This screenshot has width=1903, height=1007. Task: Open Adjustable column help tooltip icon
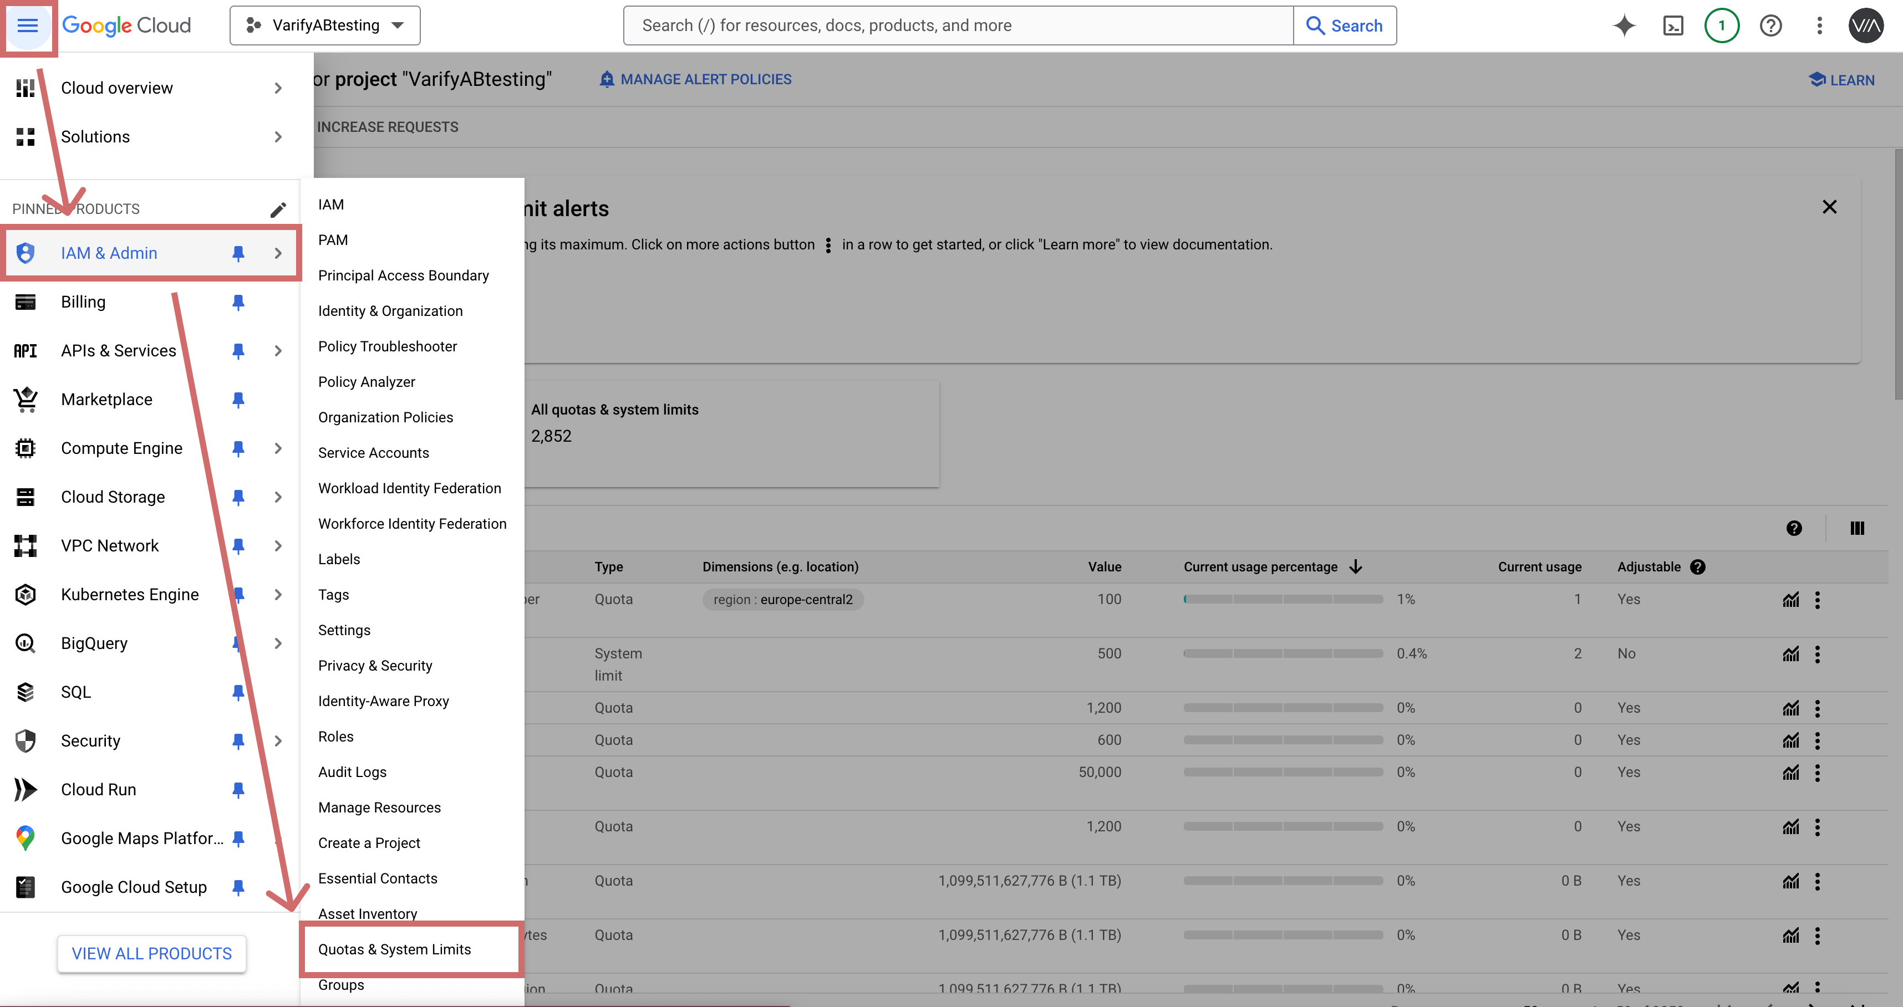pyautogui.click(x=1698, y=567)
